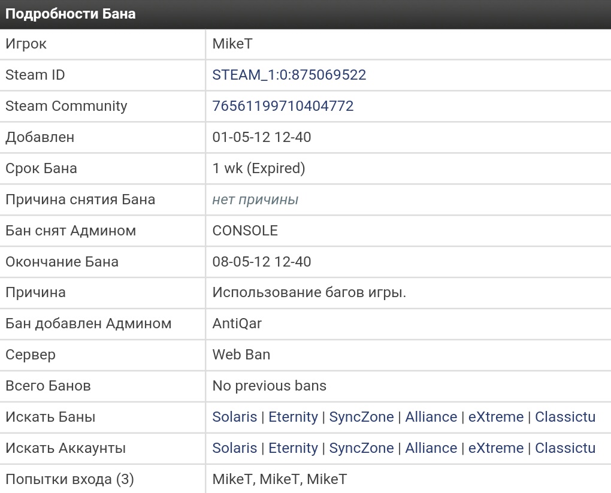Click the Подробности Бана header
Screen dimensions: 611x493
pos(71,14)
